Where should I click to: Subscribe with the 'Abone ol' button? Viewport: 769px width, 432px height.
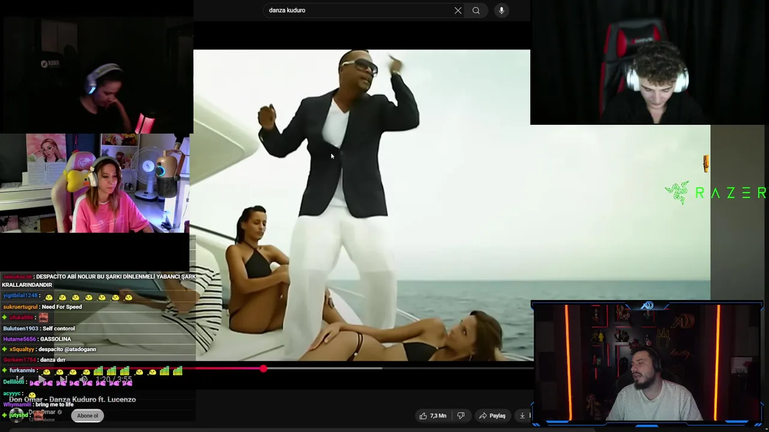(87, 415)
